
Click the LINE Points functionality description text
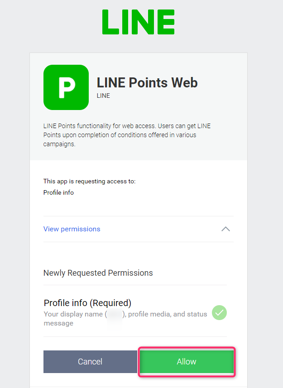point(127,135)
